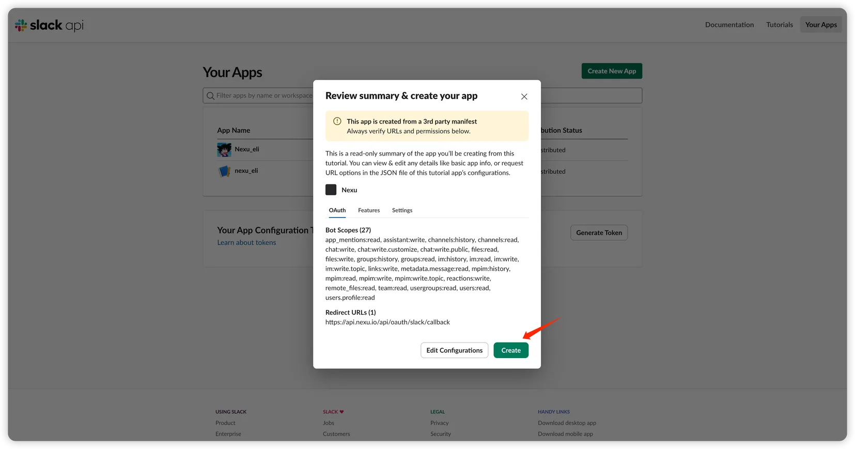Viewport: 855px width, 449px height.
Task: Open Your Apps in top navigation
Action: click(821, 25)
